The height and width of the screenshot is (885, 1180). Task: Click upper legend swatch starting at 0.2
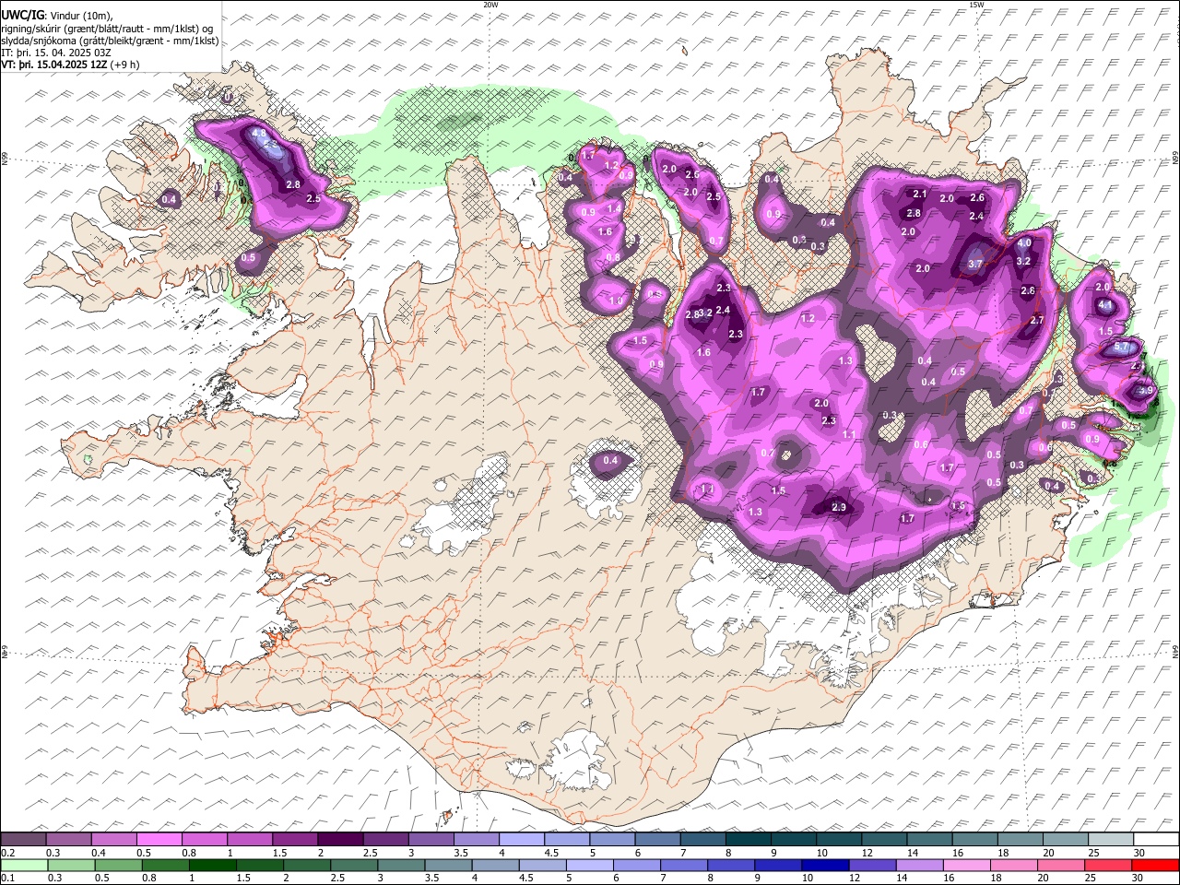click(23, 840)
